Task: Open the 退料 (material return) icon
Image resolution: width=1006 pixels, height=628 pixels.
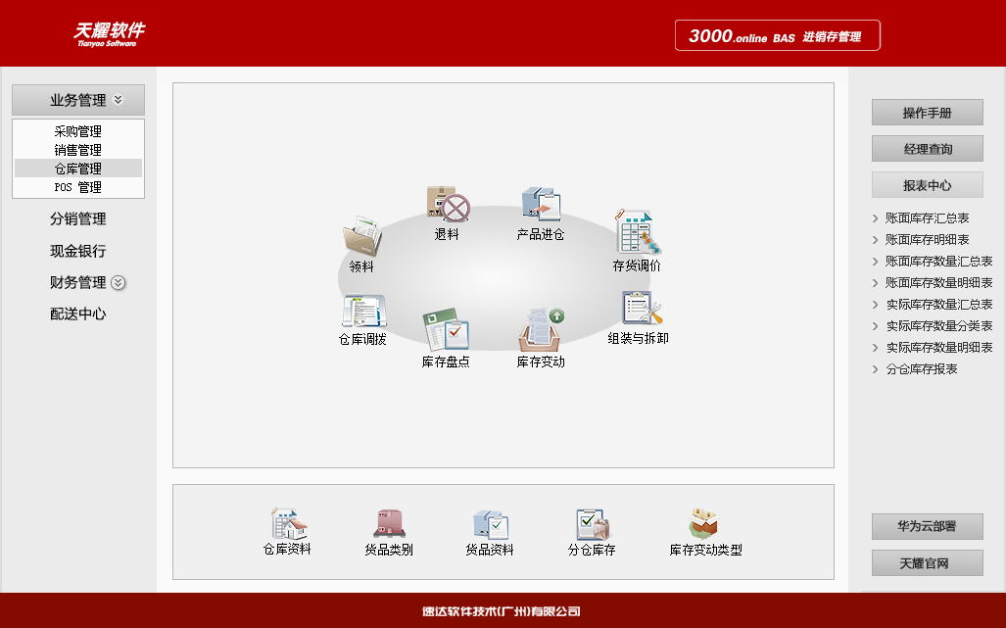Action: (448, 211)
